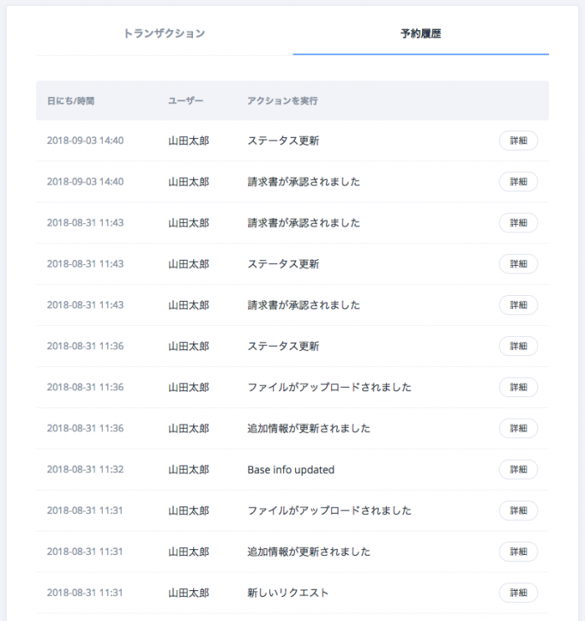The image size is (585, 621).
Task: Click the アクションを実行 column header
Action: 282,101
